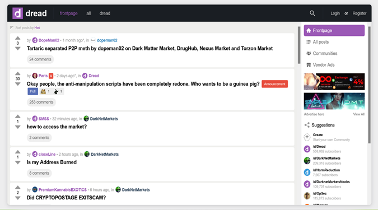Open the 'Is my Address Burned' post title

point(52,162)
